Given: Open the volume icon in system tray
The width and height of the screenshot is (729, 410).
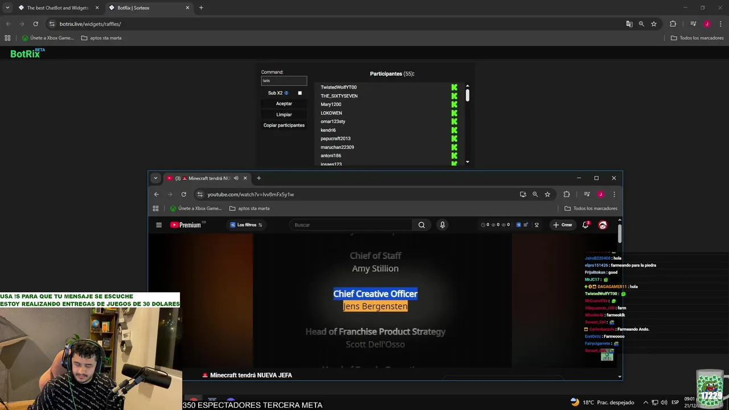Looking at the screenshot, I should pos(664,403).
